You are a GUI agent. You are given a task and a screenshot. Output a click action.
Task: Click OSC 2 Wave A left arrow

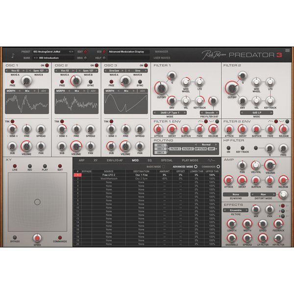click(57, 71)
